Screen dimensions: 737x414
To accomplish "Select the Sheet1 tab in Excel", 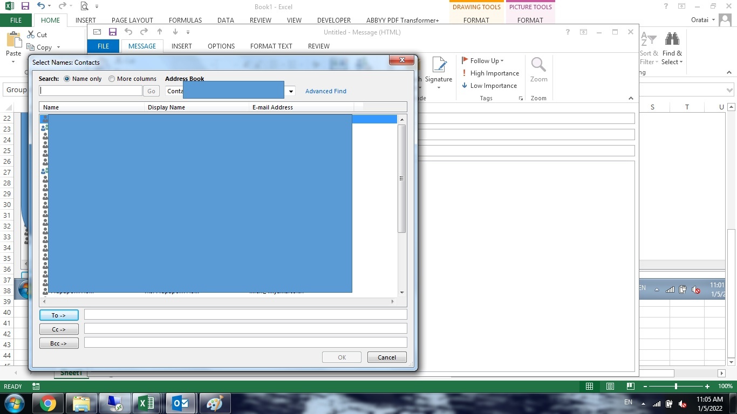I will 71,372.
